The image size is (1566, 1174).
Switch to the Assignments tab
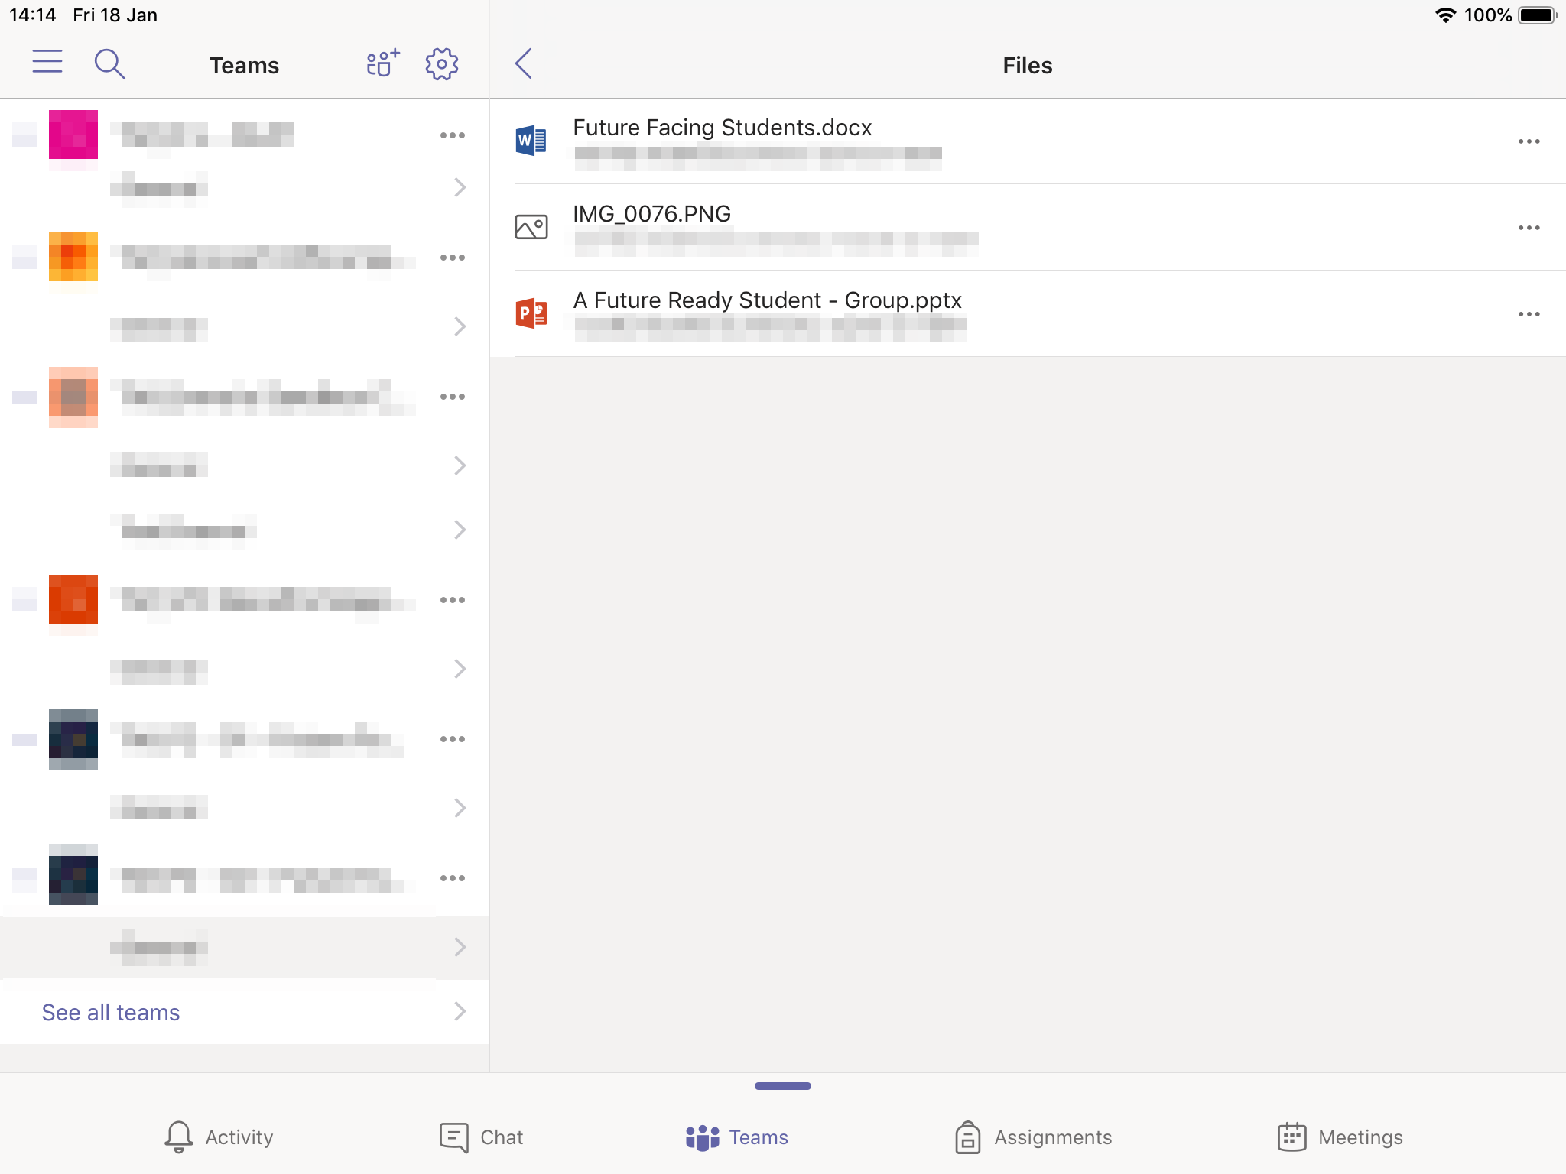[1034, 1137]
